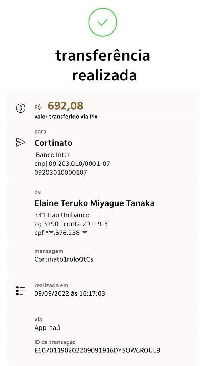This screenshot has width=206, height=366.
Task: Tap the dollar sign coin icon
Action: click(20, 108)
